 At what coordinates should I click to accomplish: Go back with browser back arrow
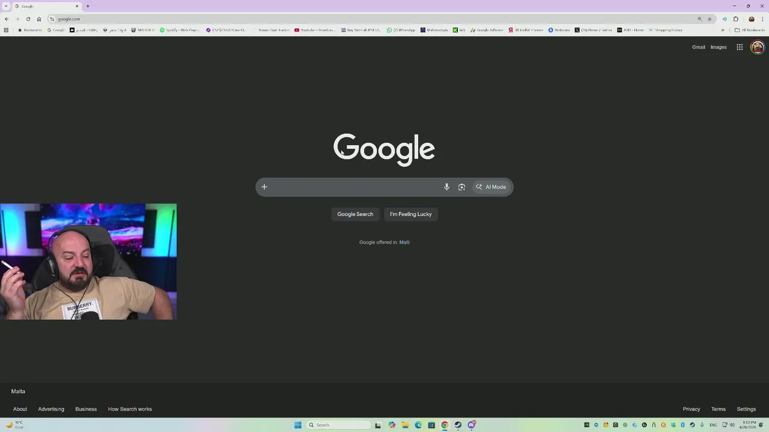[7, 19]
